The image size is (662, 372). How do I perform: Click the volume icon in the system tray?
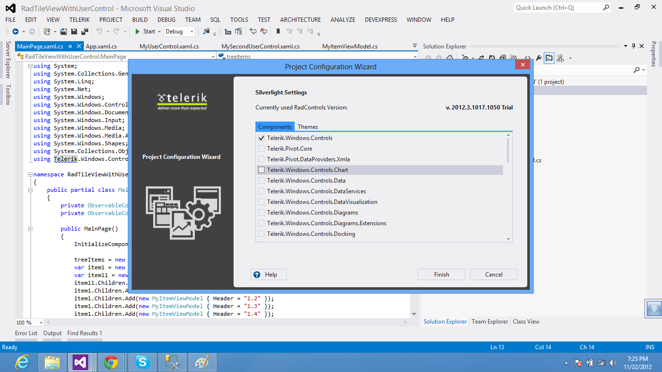[x=613, y=363]
